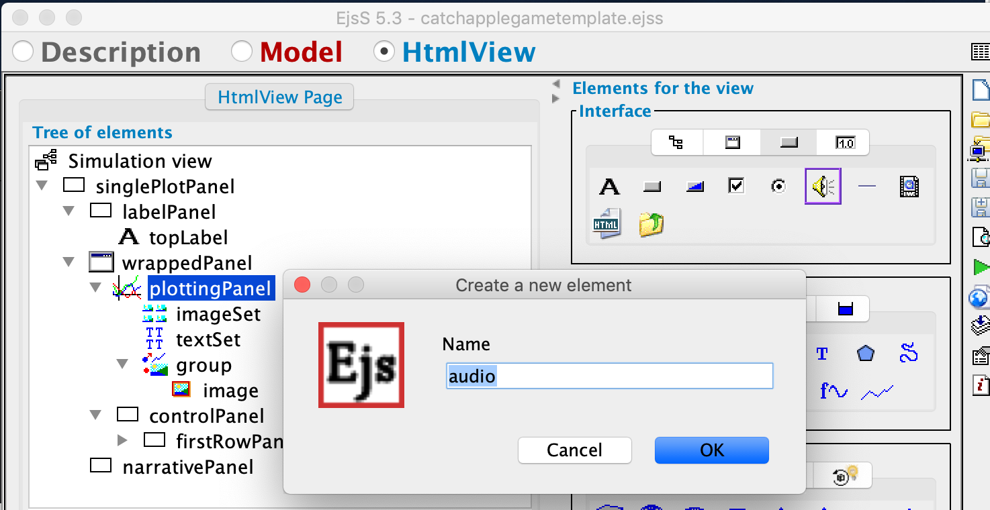
Task: Click the globe icon in side toolbar
Action: [981, 297]
